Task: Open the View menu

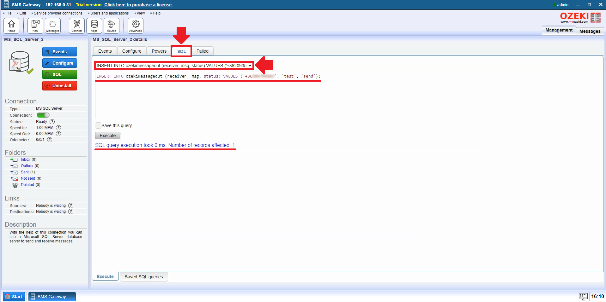Action: click(141, 13)
